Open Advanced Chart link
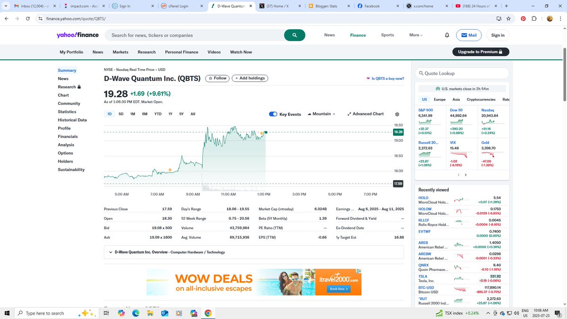 [365, 114]
